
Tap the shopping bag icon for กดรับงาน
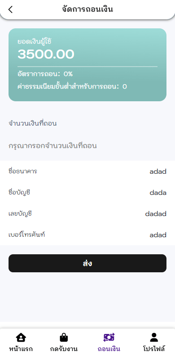point(64,338)
